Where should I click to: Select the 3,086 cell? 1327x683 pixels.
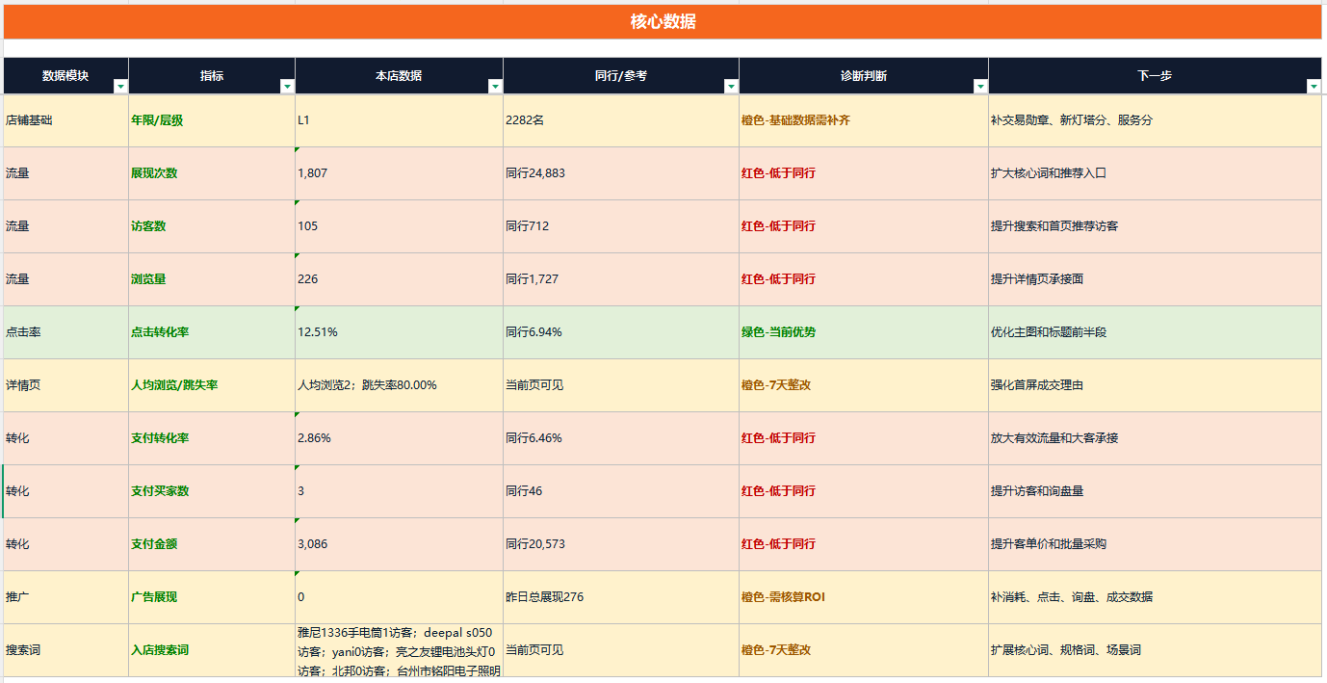point(399,545)
